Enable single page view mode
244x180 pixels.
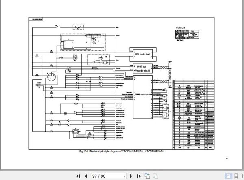pyautogui.click(x=228, y=176)
